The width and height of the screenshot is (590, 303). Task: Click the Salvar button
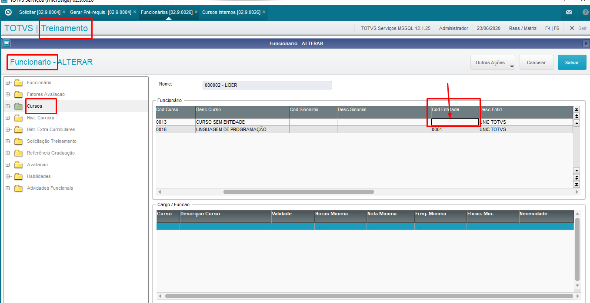[572, 63]
